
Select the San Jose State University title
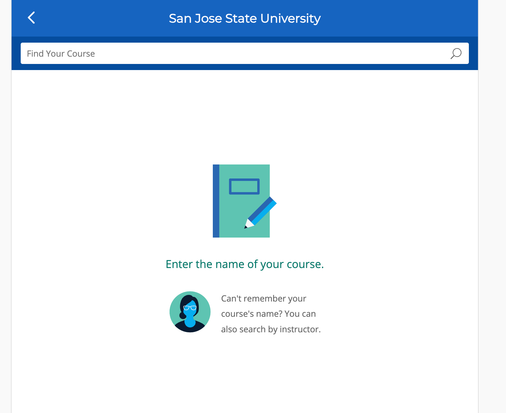pos(245,18)
